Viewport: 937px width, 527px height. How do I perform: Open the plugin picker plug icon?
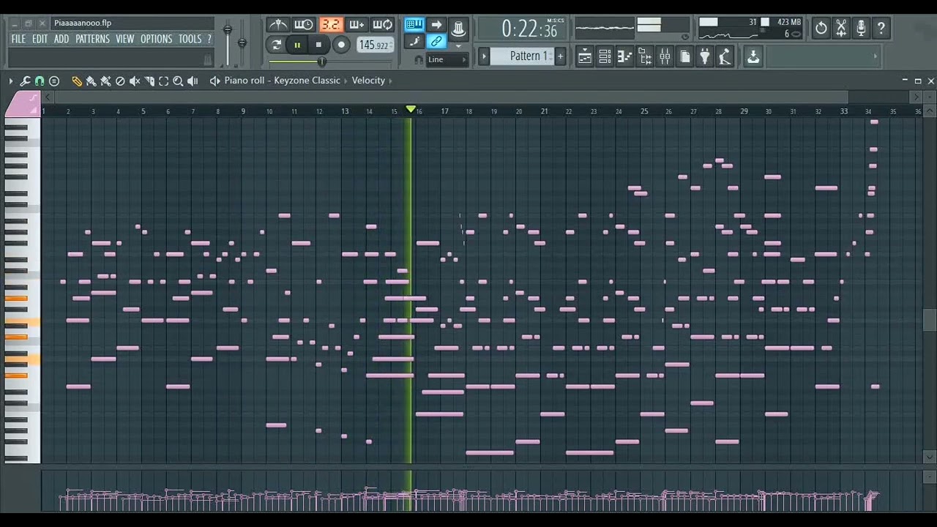tap(704, 57)
